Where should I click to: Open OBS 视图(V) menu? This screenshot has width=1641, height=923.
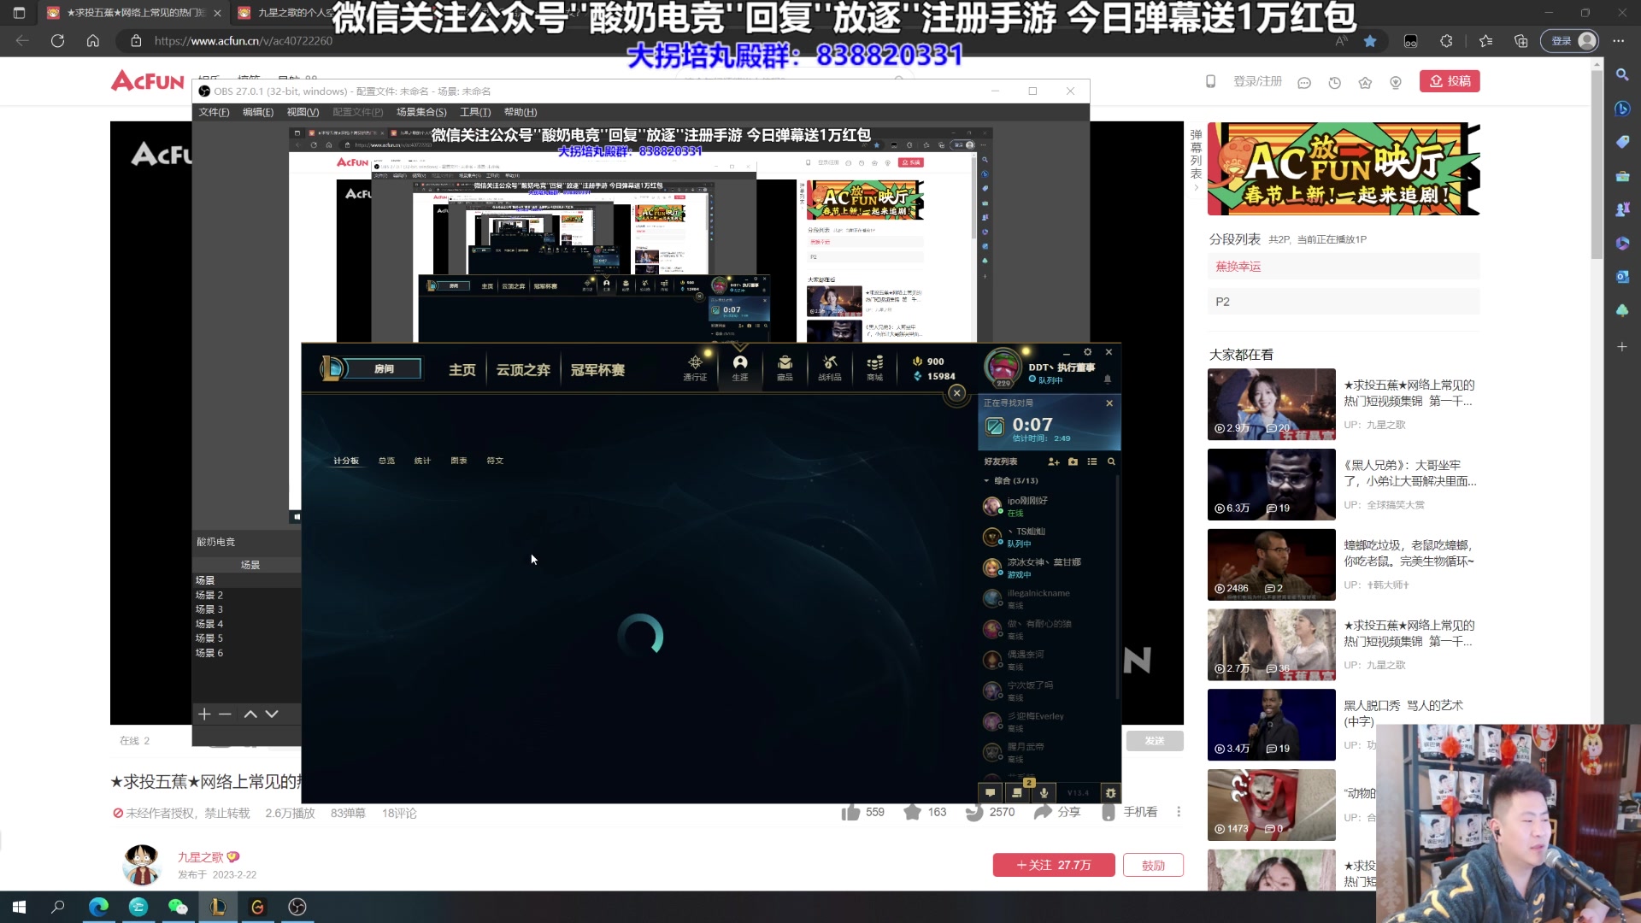tap(303, 112)
